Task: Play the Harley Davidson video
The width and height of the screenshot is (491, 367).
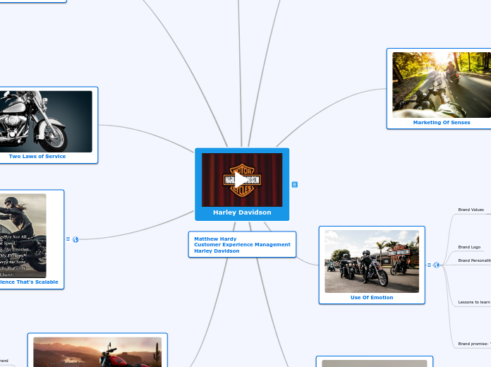Action: pos(240,180)
